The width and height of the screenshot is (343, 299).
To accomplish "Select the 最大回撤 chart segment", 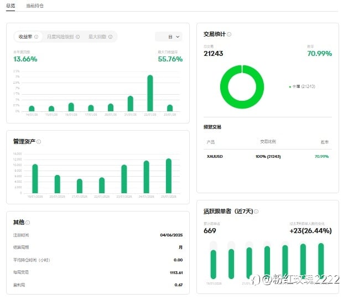I will click(x=100, y=37).
